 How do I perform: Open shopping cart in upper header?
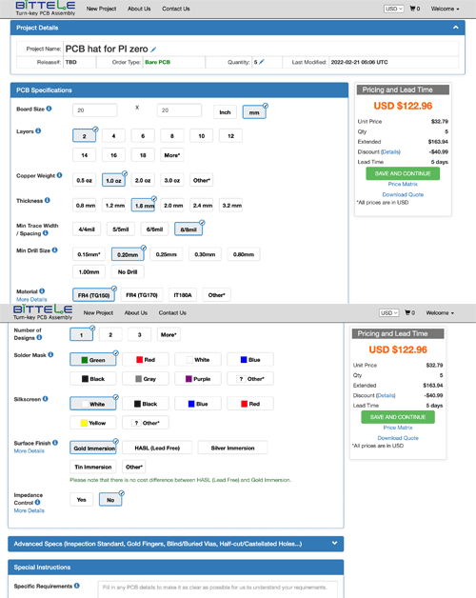tap(414, 9)
